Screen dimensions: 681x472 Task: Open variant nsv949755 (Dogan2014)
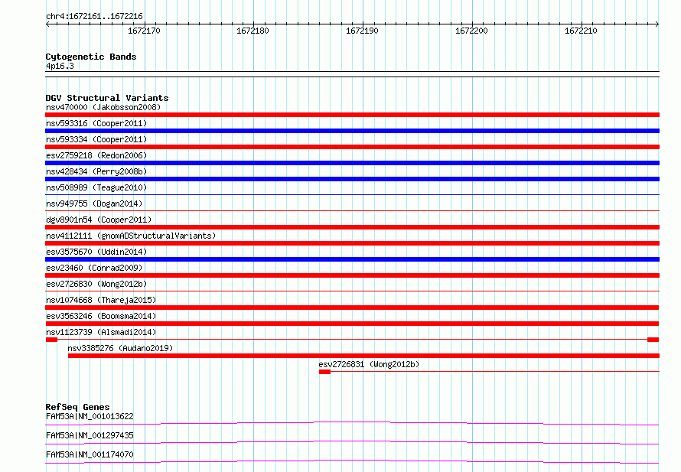coord(94,203)
